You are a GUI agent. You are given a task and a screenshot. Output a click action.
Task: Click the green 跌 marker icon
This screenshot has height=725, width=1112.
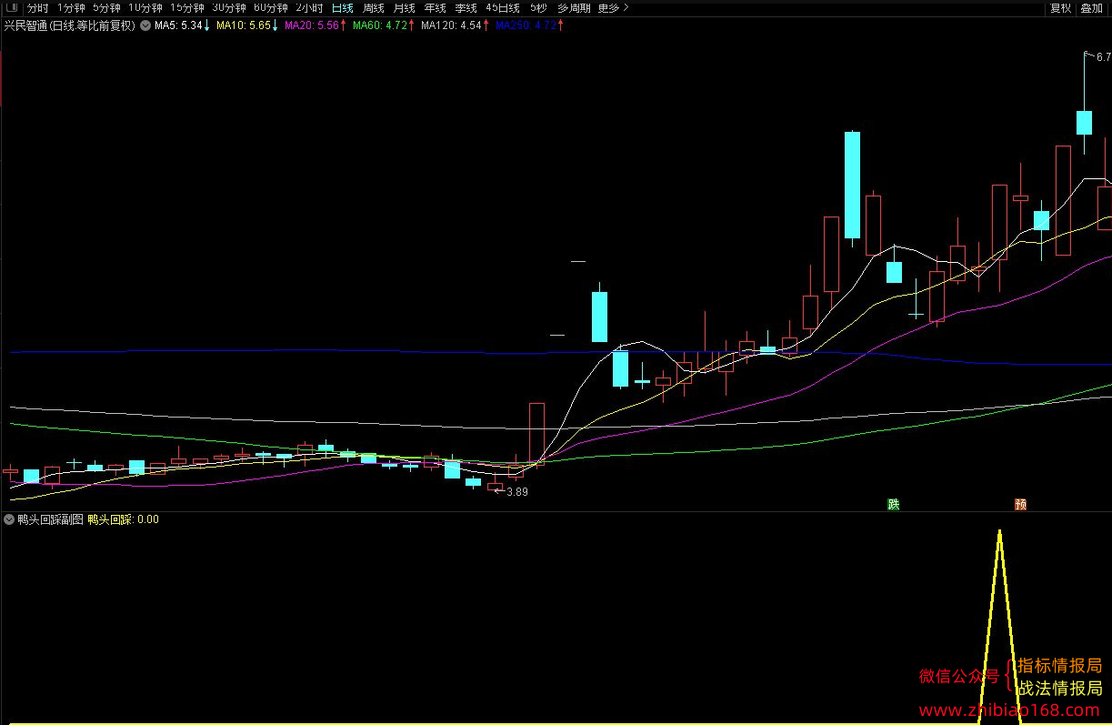pyautogui.click(x=894, y=505)
